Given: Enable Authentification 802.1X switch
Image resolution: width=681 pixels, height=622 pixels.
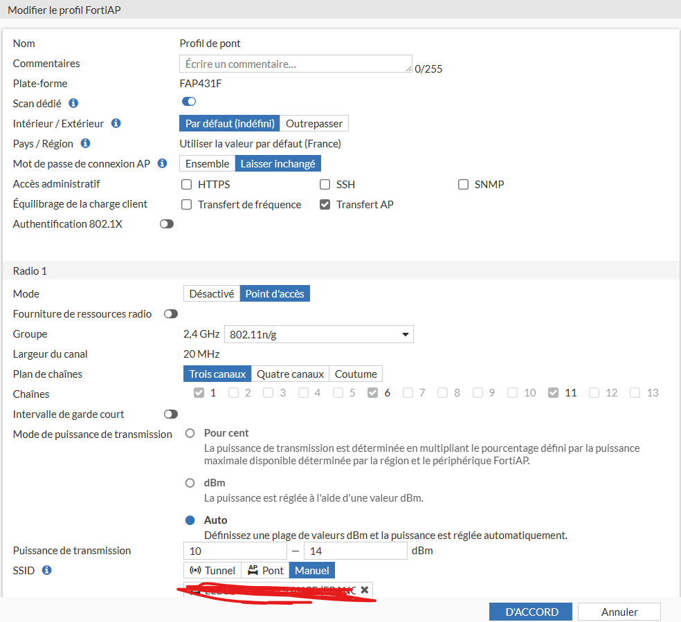Looking at the screenshot, I should [x=167, y=224].
